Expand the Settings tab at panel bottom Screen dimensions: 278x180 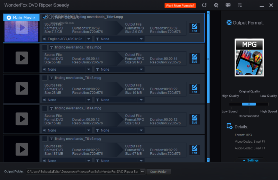(x=251, y=161)
